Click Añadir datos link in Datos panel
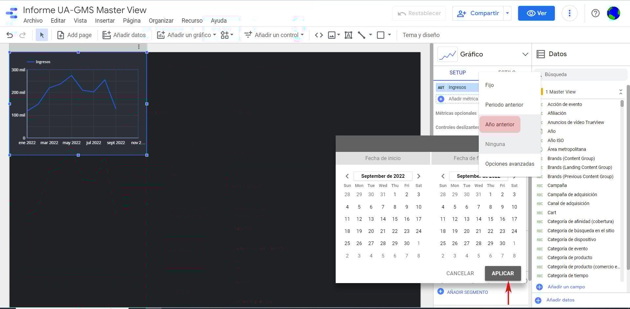Screen dimensions: 630x309 (x=555, y=300)
